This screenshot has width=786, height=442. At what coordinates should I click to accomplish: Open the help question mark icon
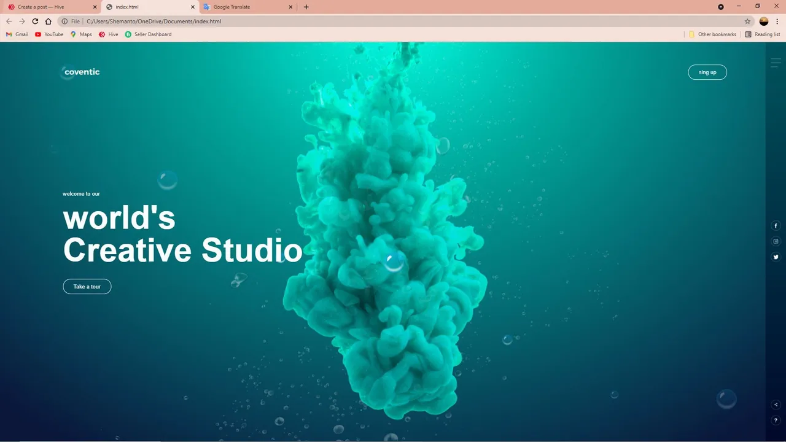[x=776, y=421]
